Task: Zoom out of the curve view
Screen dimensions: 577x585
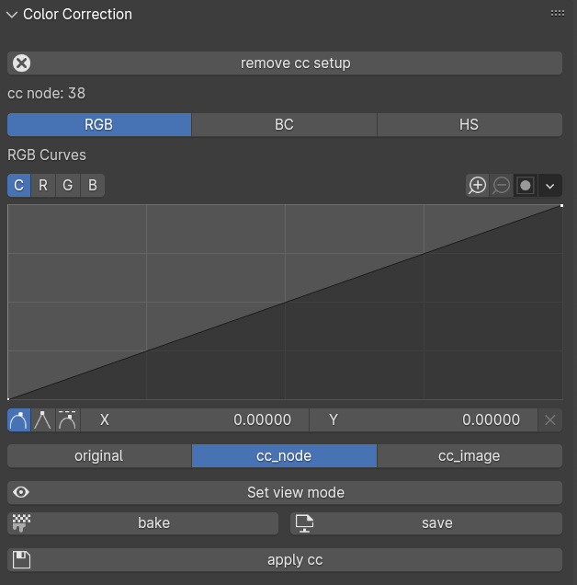Action: point(502,186)
